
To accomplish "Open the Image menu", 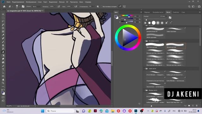I will click(x=31, y=2).
